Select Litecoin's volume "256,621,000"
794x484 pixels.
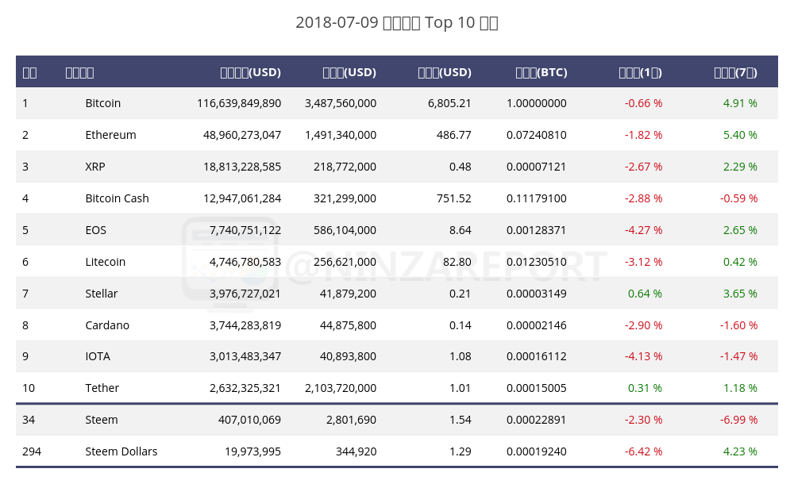click(x=345, y=263)
